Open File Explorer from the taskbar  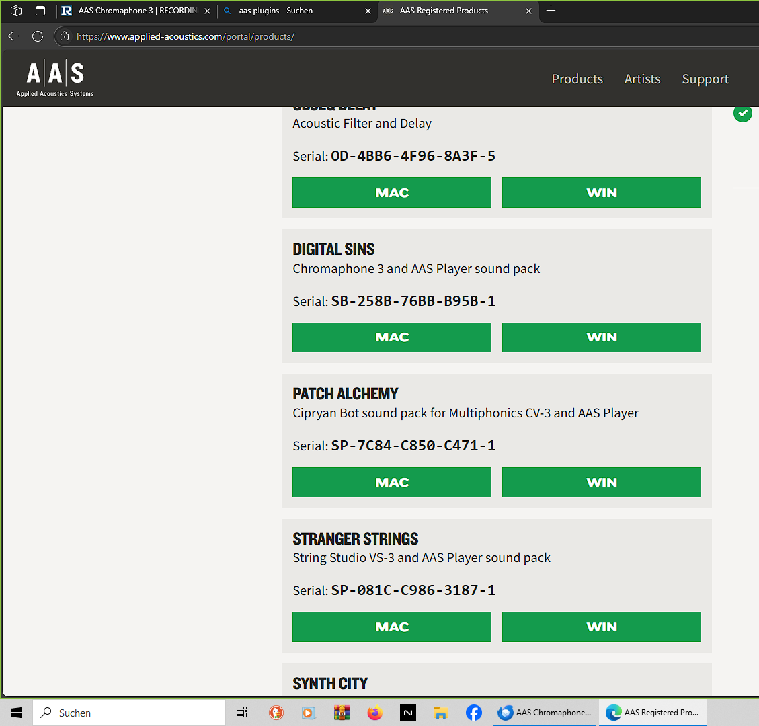[440, 713]
